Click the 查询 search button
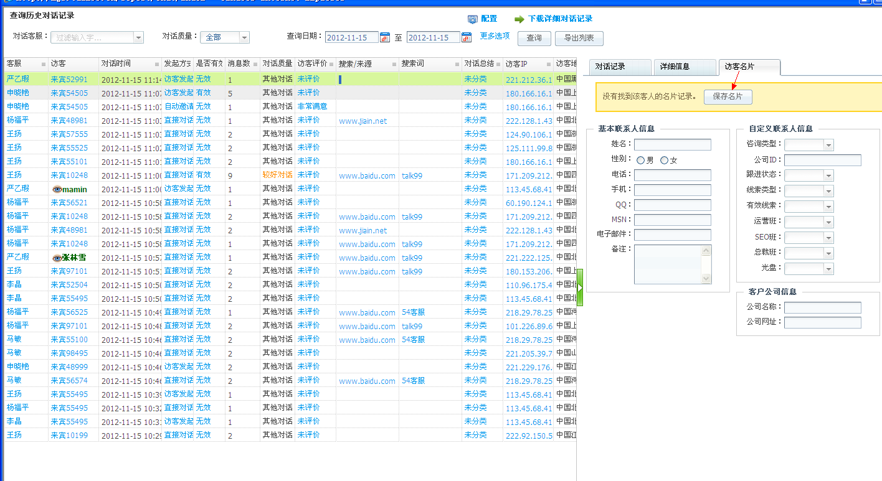This screenshot has height=481, width=882. coord(534,38)
